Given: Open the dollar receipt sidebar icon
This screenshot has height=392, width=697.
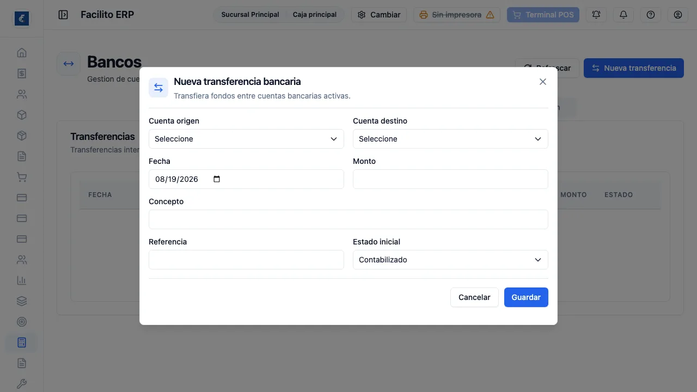Looking at the screenshot, I should click(x=22, y=73).
